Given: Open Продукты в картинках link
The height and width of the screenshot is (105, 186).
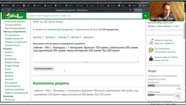Looking at the screenshot, I should click(16, 42).
